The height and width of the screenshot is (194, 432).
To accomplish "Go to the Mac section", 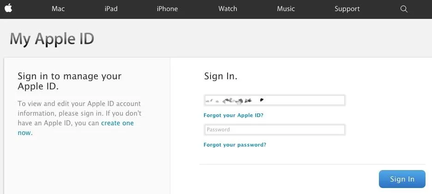I will click(58, 9).
